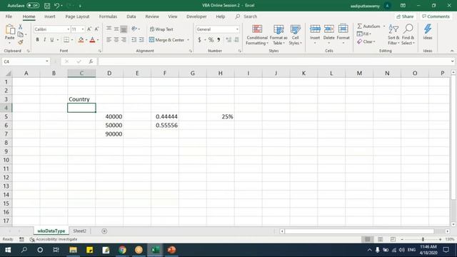Screen dimensions: 457x257
Task: Click Wrap Text
Action: [161, 29]
